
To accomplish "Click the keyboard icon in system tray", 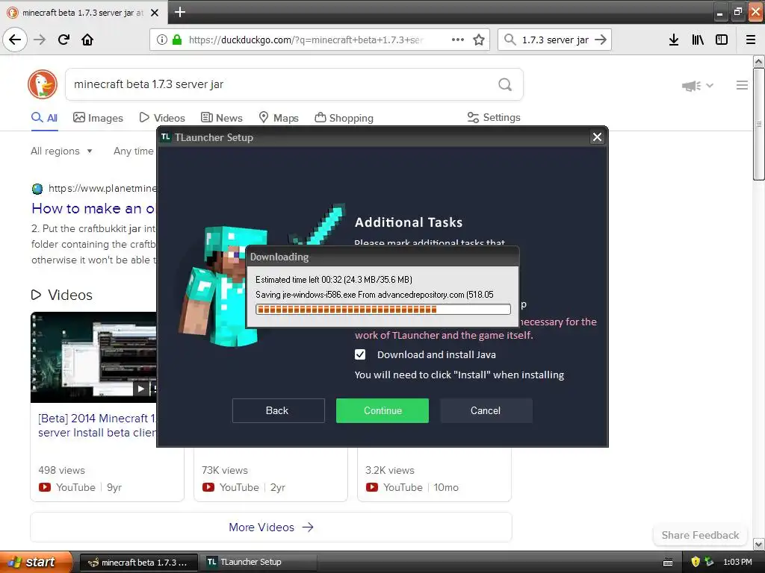I will 668,563.
